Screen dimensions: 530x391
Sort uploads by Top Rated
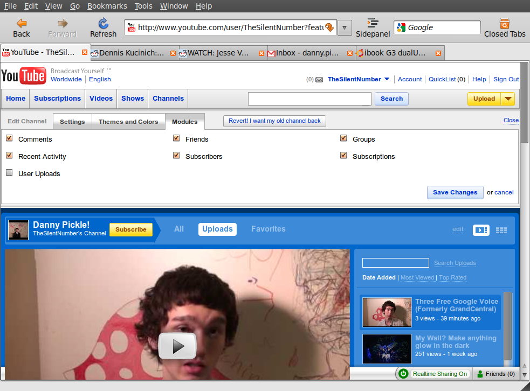tap(452, 277)
